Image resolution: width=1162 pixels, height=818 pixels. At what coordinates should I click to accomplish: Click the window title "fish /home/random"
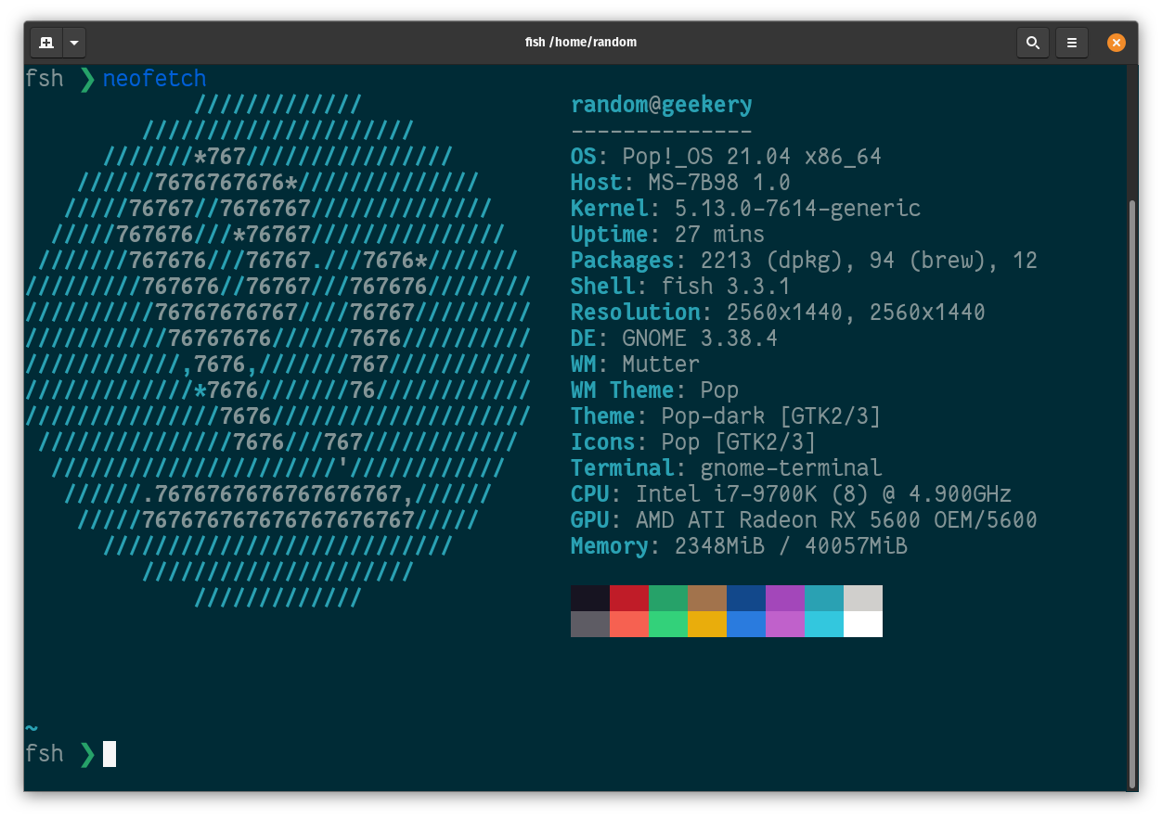pyautogui.click(x=581, y=43)
